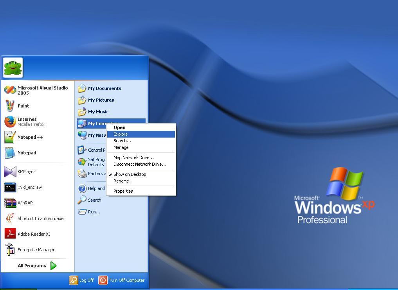398x290 pixels.
Task: Click the Help and Support question mark icon
Action: (82, 188)
